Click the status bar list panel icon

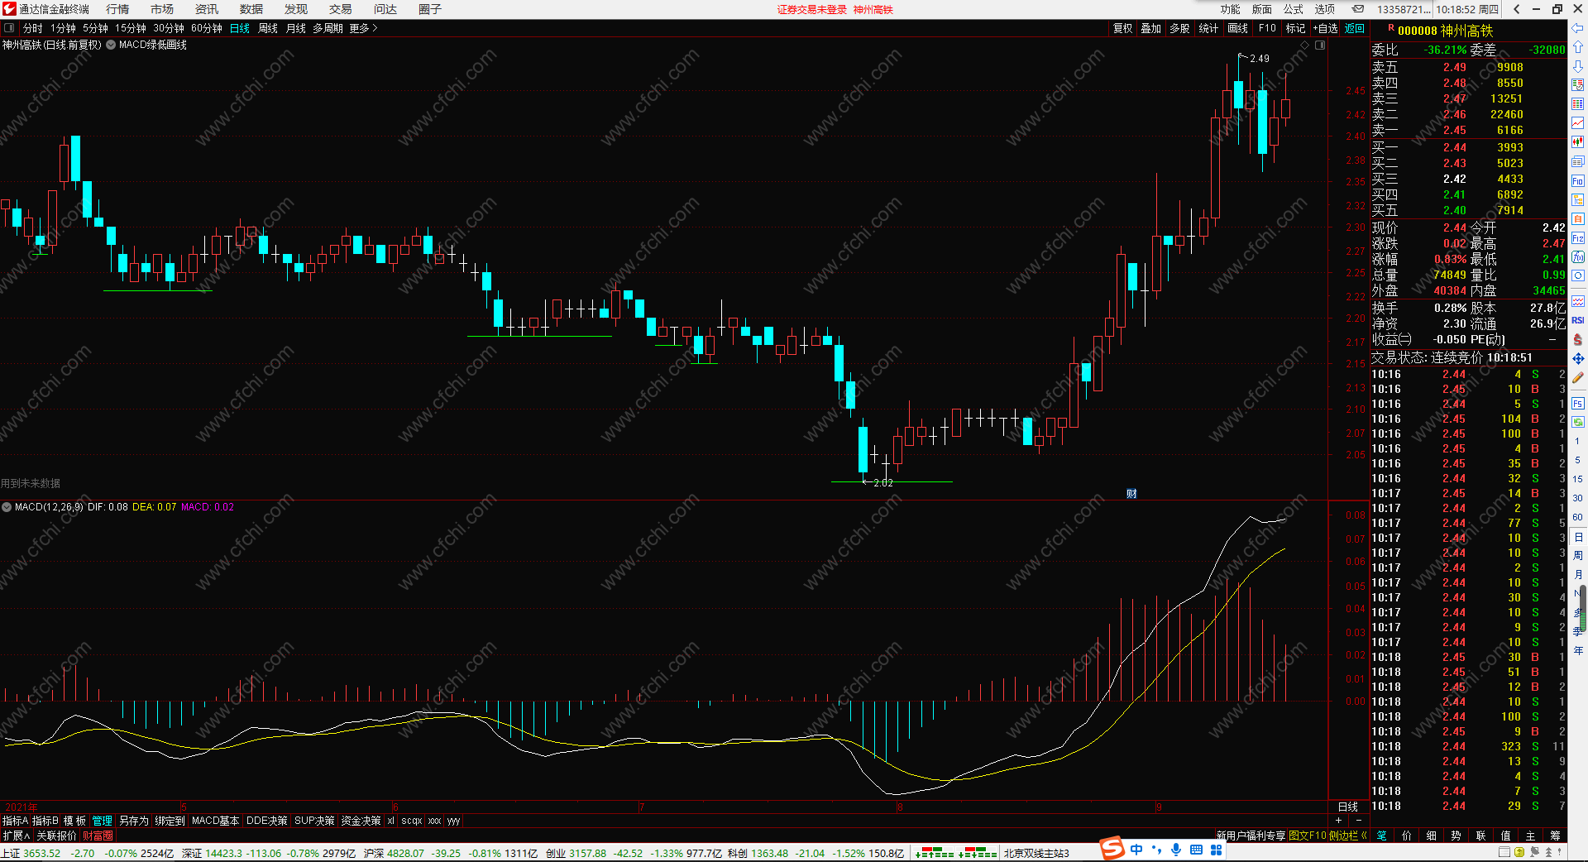point(1504,852)
